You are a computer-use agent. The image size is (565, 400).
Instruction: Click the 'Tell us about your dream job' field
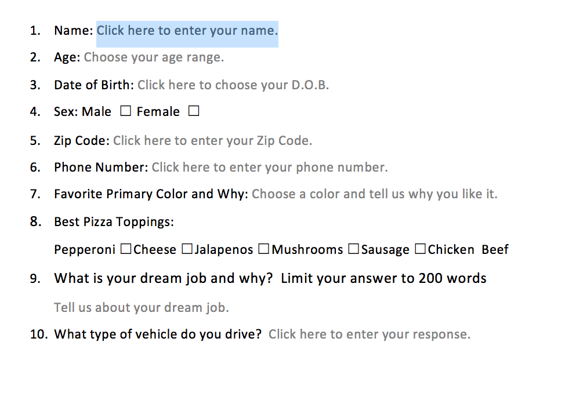pos(142,308)
